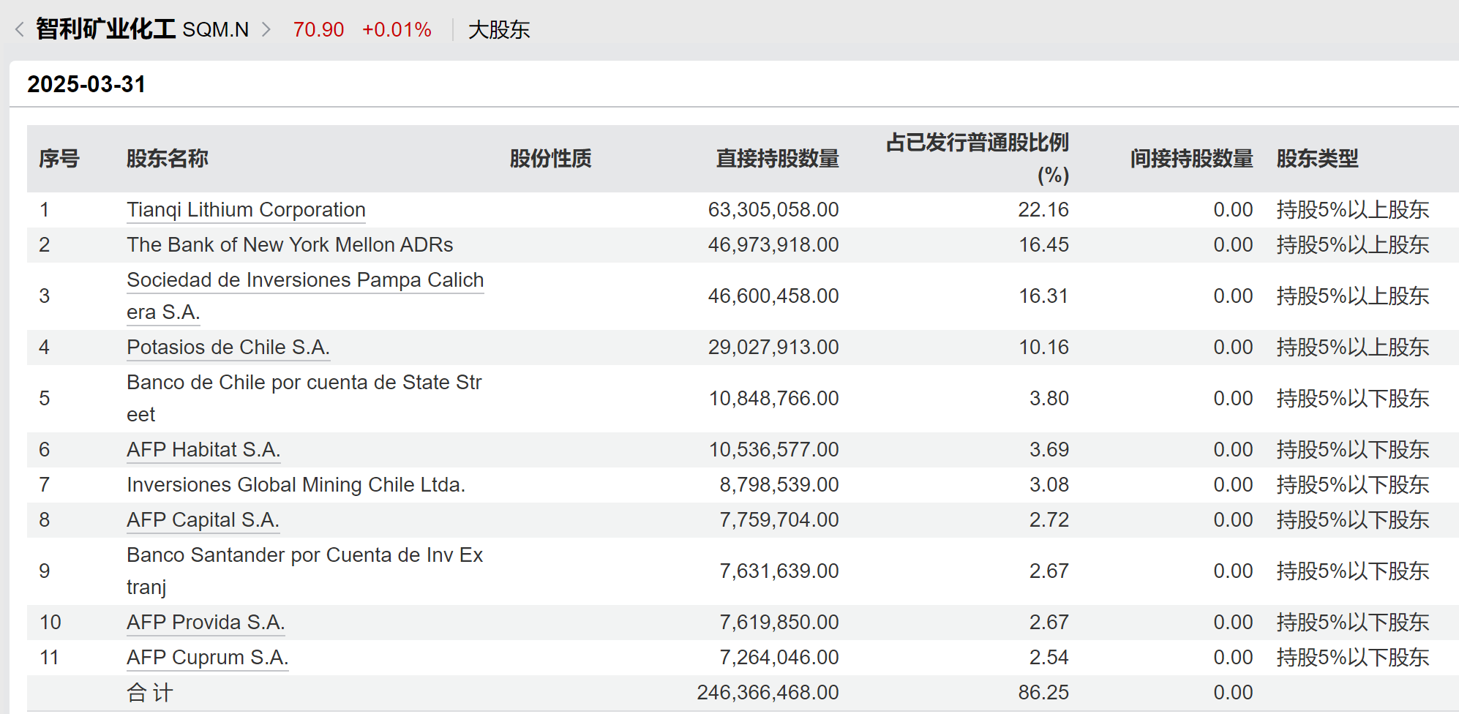Click the next stock right arrow

(266, 29)
